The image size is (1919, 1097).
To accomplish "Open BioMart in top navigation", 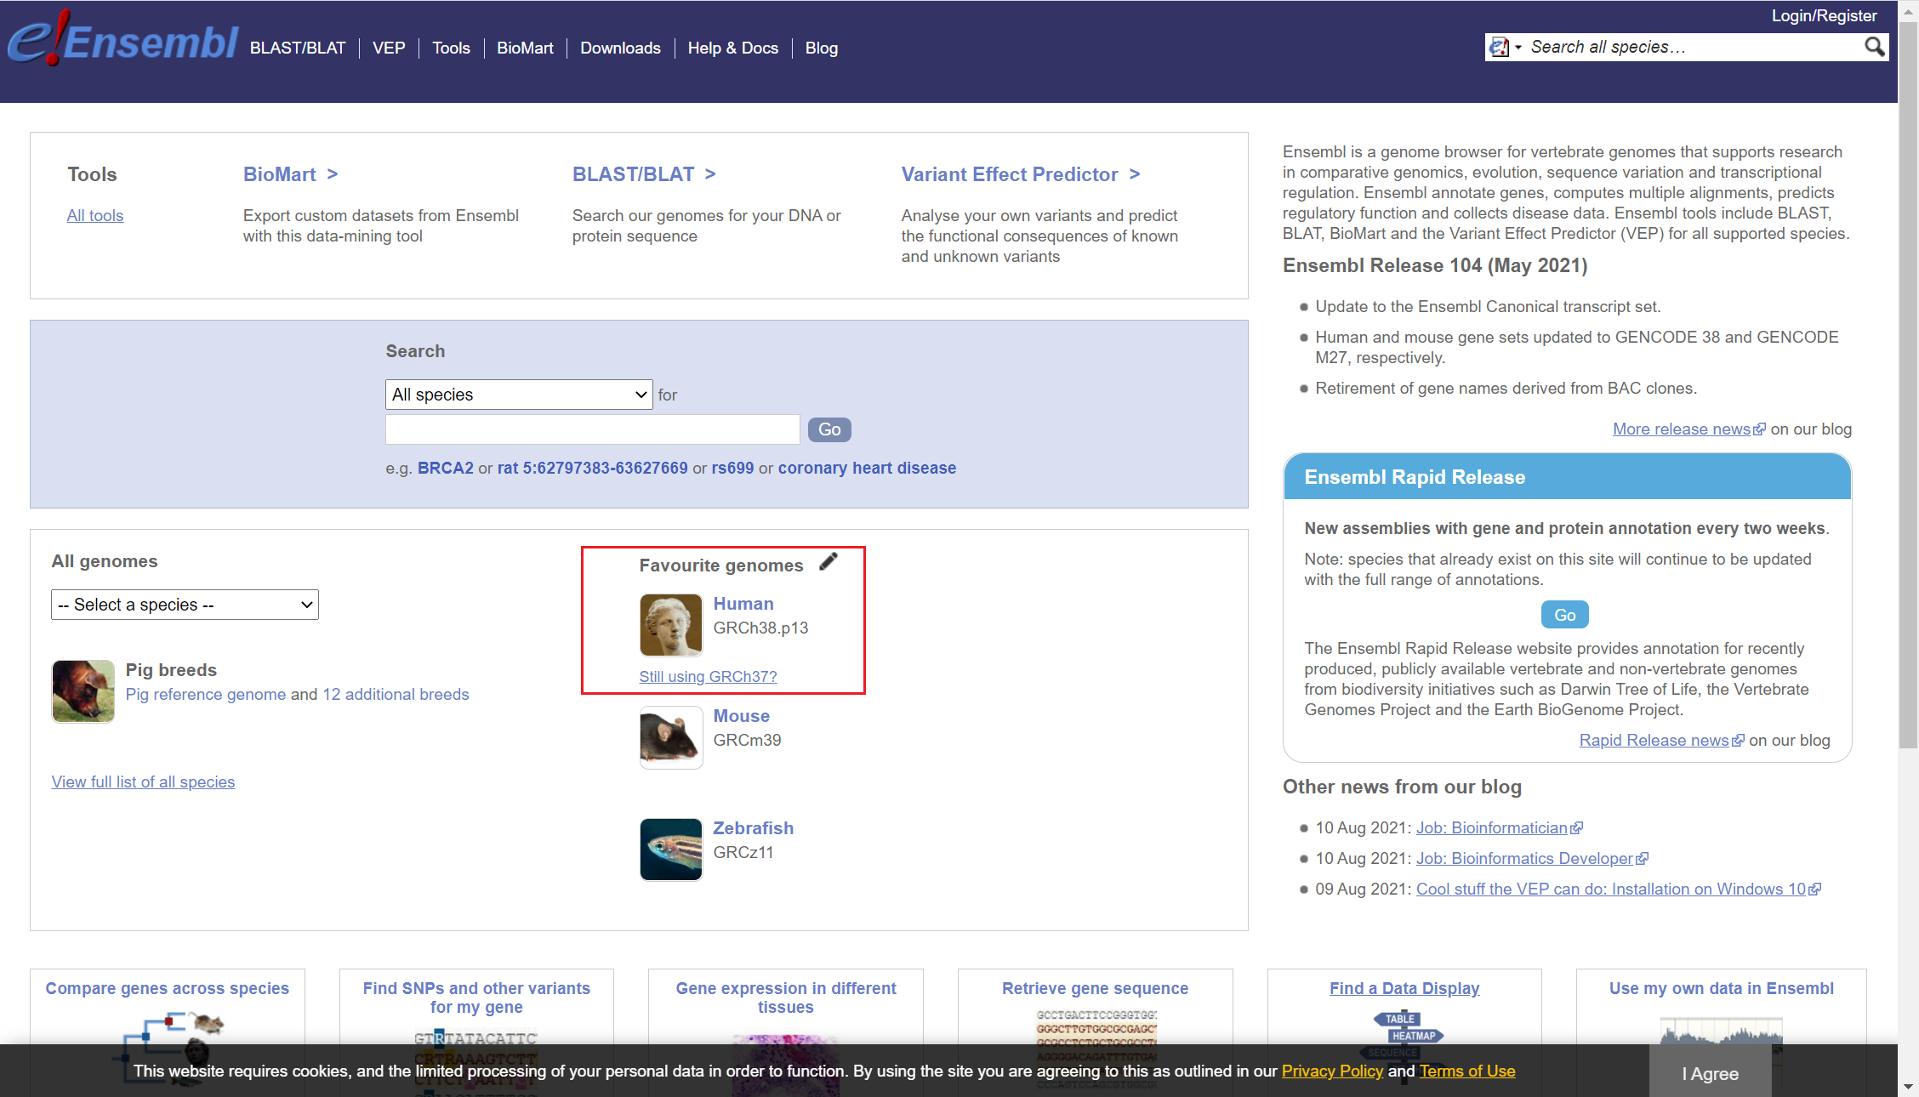I will point(525,48).
